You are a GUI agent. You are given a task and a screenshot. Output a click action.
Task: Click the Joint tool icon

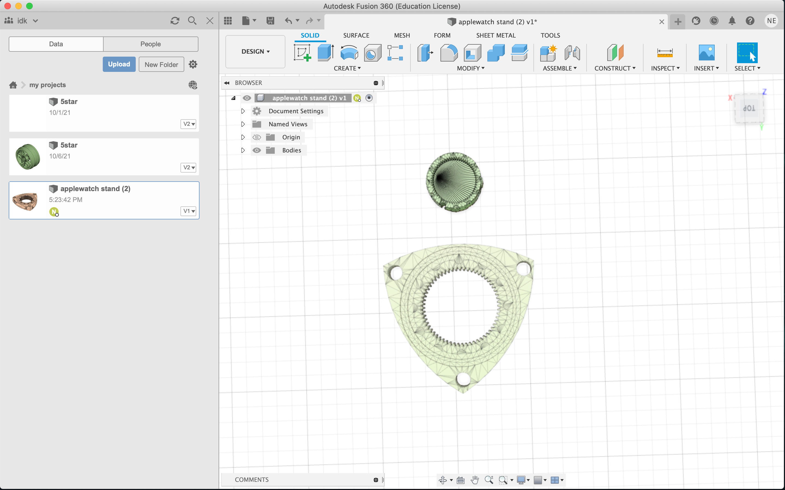tap(572, 53)
